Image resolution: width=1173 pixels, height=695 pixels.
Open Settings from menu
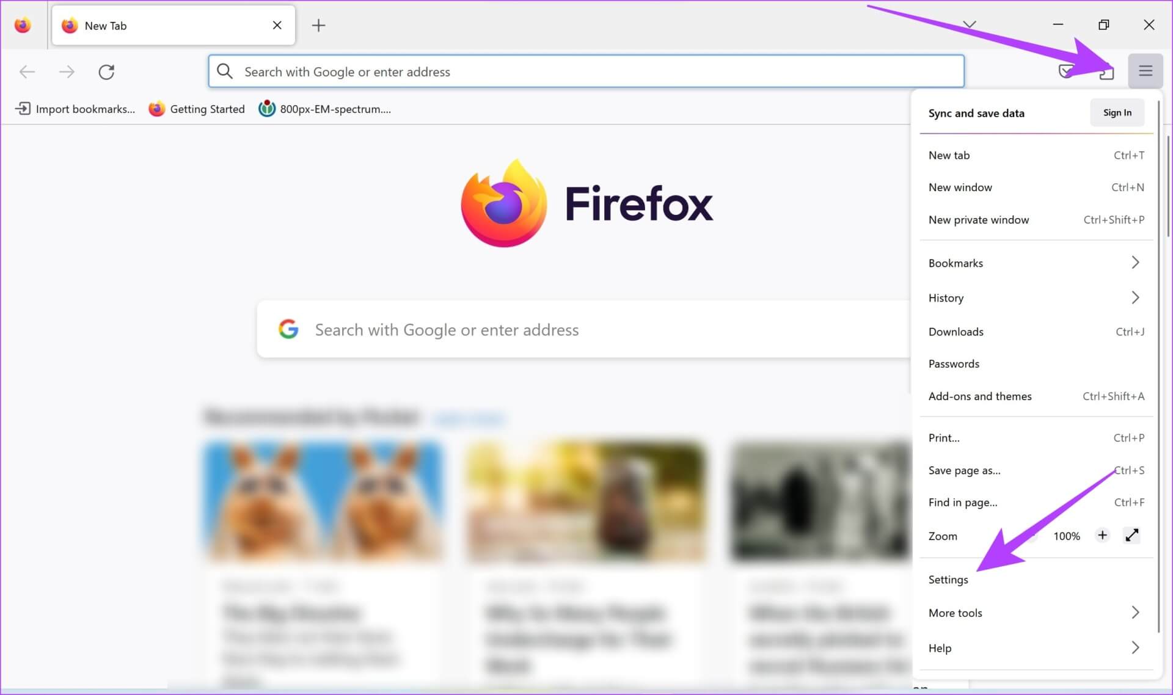[x=1036, y=580]
